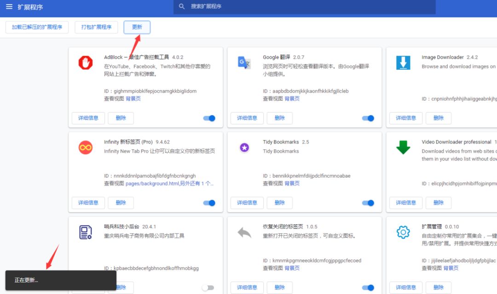Click Tidy Bookmarks ID bennikkpnelmfdiijpdclfincmnoabae
Viewport: 497px width, 294px height.
pos(311,176)
